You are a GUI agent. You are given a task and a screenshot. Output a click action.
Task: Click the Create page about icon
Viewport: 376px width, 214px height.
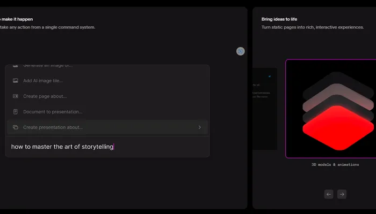click(x=16, y=96)
